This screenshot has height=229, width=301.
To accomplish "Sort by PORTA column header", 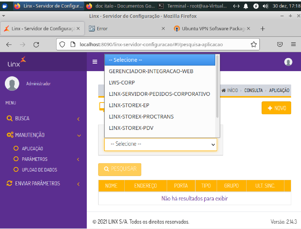I will [181, 186].
